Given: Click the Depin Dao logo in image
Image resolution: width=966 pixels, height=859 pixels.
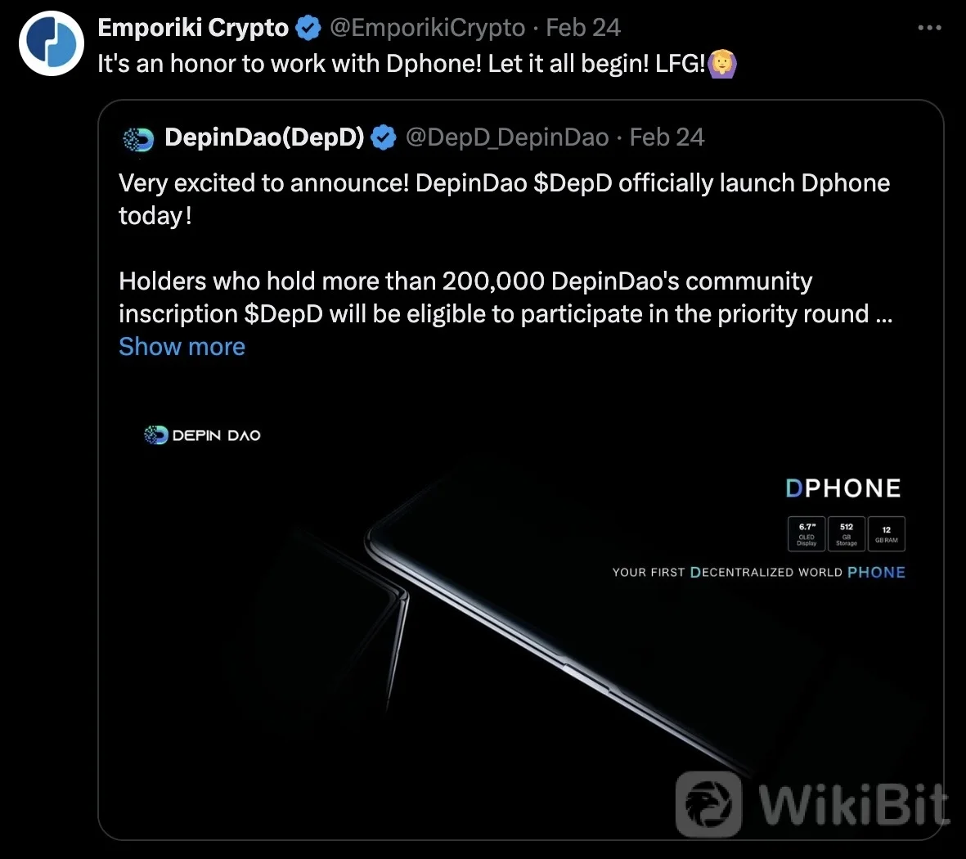Looking at the screenshot, I should [203, 435].
